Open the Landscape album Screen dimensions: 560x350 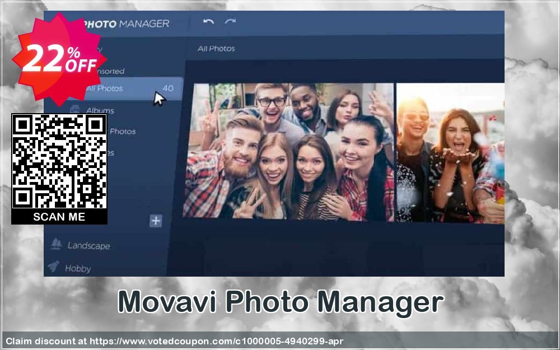point(88,246)
